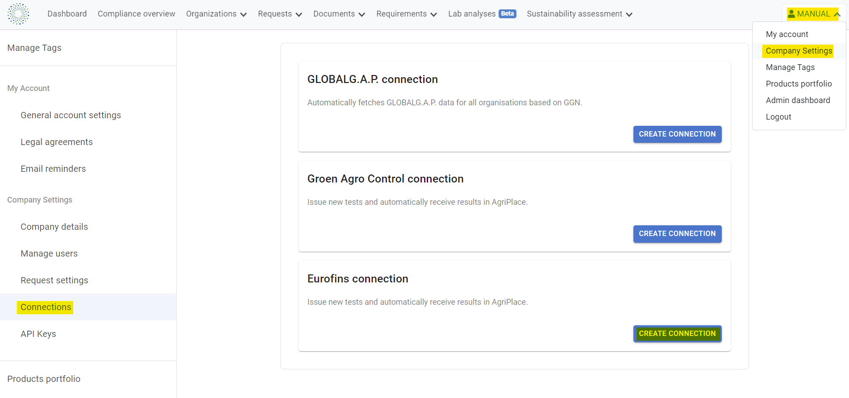Open Compliance overview page
Screen dimensions: 849x398
137,14
